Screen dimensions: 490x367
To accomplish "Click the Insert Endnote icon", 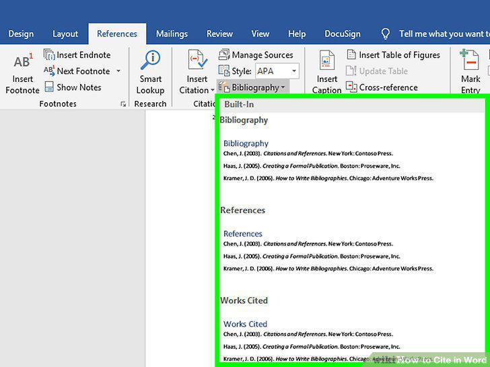I will coord(49,54).
